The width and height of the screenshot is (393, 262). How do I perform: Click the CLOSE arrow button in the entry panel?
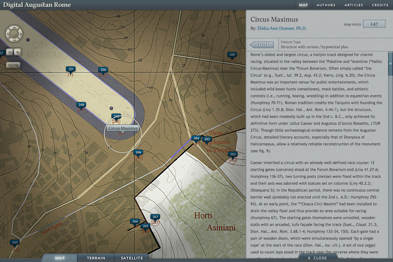pyautogui.click(x=262, y=45)
